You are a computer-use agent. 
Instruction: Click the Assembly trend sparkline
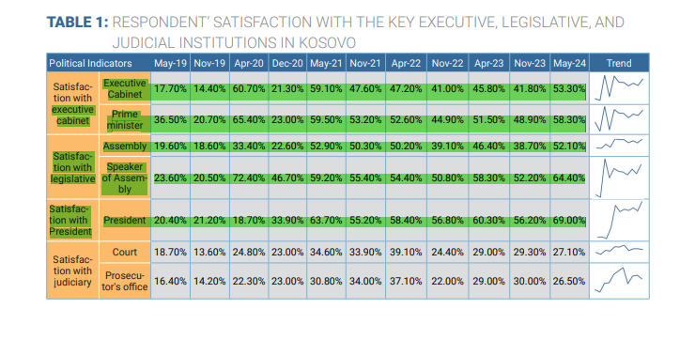pyautogui.click(x=619, y=144)
